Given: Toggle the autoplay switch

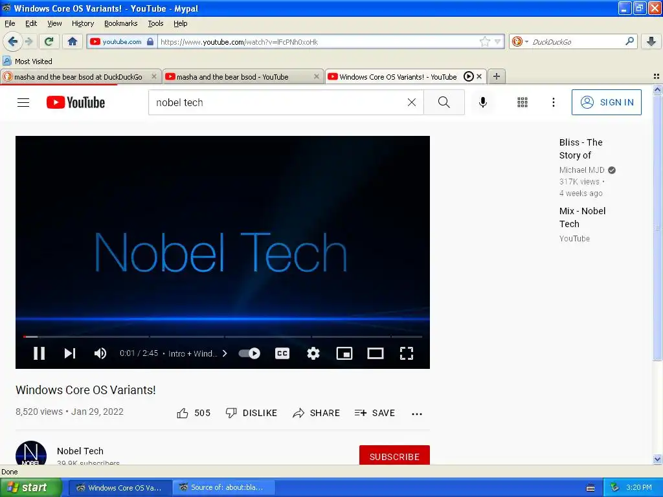Looking at the screenshot, I should pyautogui.click(x=249, y=353).
